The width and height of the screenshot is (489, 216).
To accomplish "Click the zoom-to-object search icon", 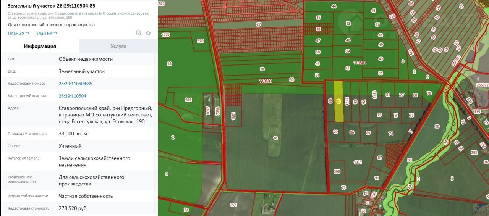I will tap(139, 33).
